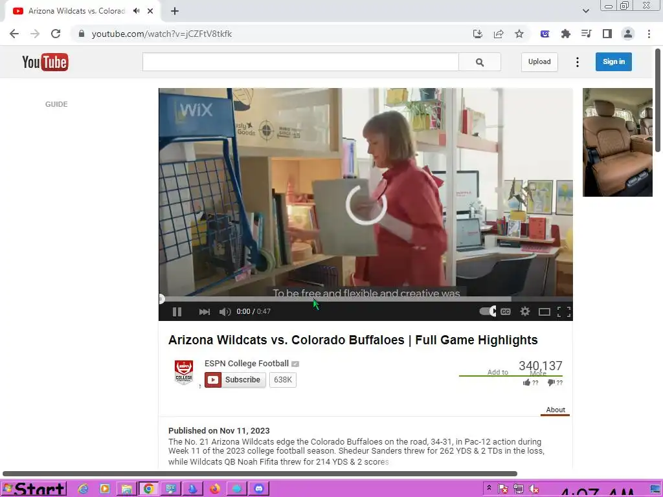The image size is (663, 497).
Task: Open the Start menu
Action: coord(34,489)
